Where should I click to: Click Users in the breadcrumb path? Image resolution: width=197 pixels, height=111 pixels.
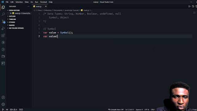click(x=40, y=10)
